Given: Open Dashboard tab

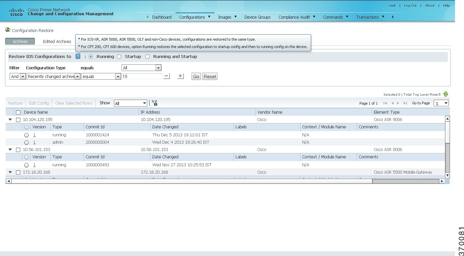Looking at the screenshot, I should point(162,17).
